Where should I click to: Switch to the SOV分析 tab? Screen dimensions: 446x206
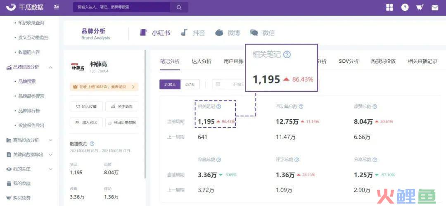coord(349,62)
